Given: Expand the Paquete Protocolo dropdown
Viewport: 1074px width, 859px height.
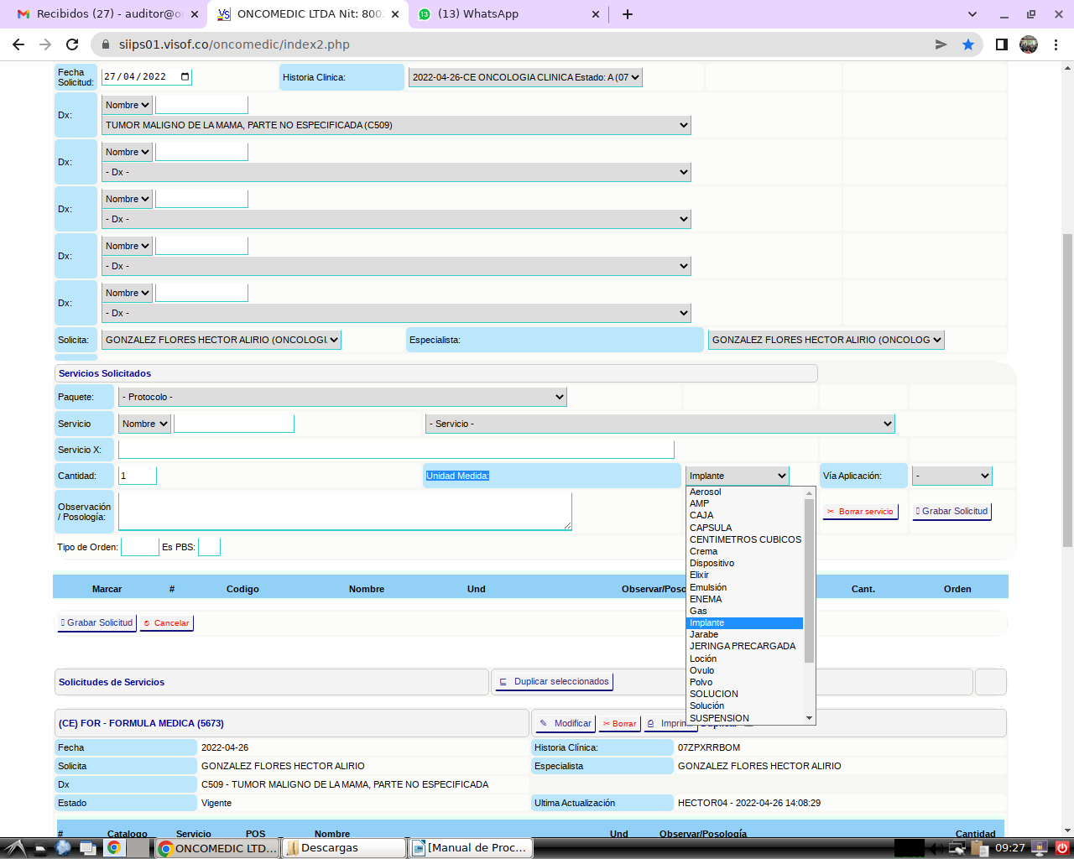Looking at the screenshot, I should pyautogui.click(x=342, y=397).
